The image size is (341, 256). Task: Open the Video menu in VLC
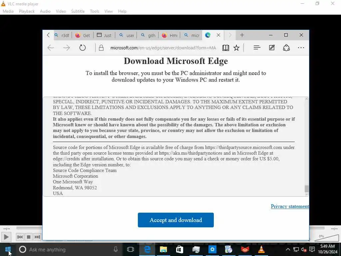coord(61,11)
